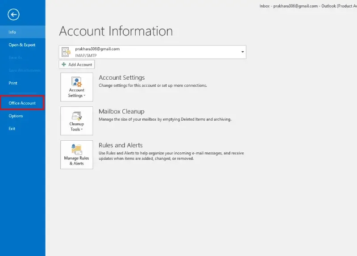Select the Info menu item
Image resolution: width=357 pixels, height=256 pixels.
click(23, 32)
